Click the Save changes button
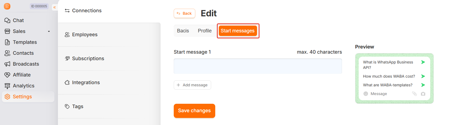This screenshot has height=125, width=472. click(x=194, y=111)
